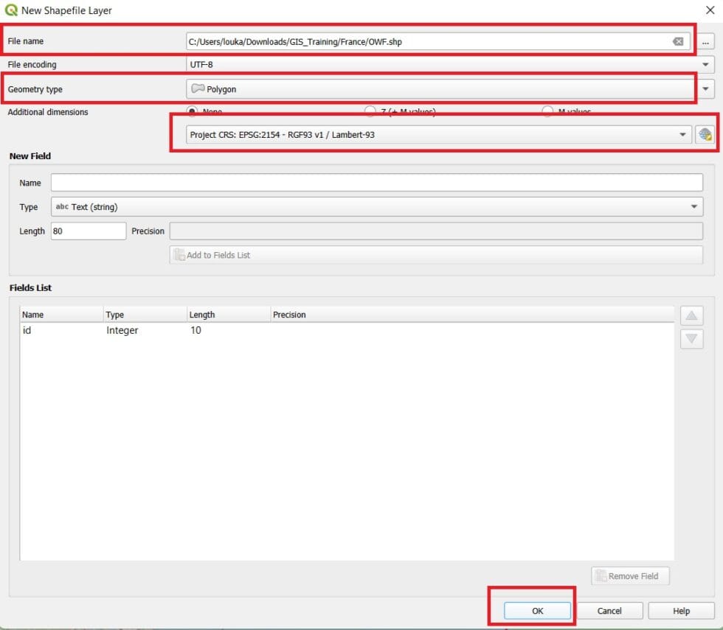This screenshot has width=723, height=630.
Task: Click the Select CRS globe icon
Action: point(705,135)
